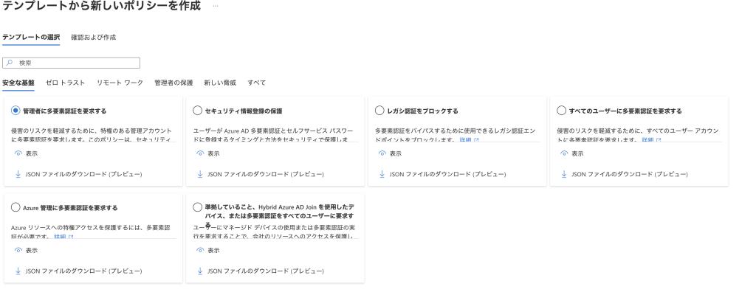Switch to ゼロ トラスト category tab
This screenshot has height=295, width=756.
click(x=65, y=83)
